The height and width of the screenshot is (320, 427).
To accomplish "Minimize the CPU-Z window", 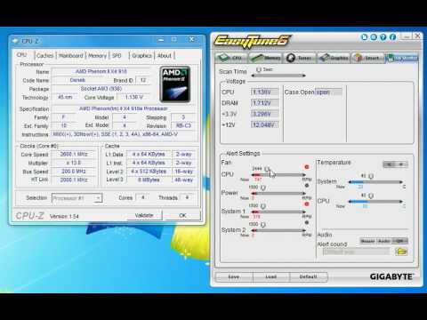I will [161, 39].
